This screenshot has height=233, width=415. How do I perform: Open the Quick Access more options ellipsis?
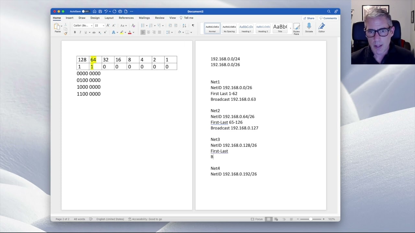coord(131,11)
